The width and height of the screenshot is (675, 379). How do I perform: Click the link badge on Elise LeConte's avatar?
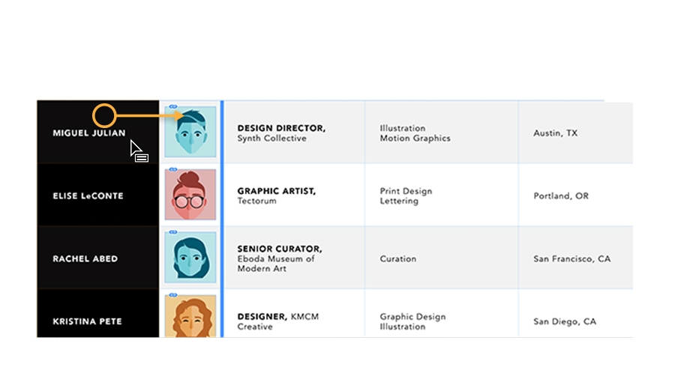172,169
